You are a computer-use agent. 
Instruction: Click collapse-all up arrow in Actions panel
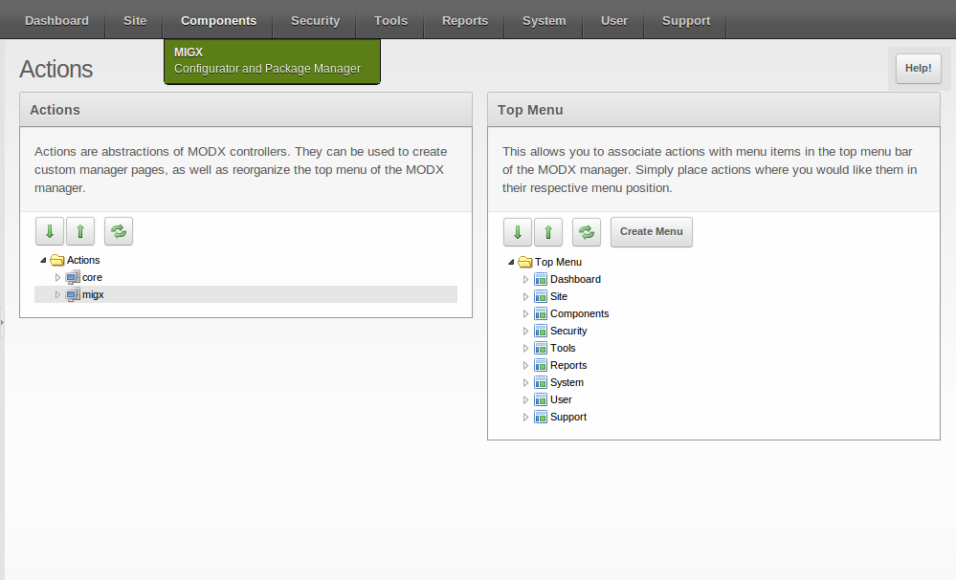[x=79, y=231]
